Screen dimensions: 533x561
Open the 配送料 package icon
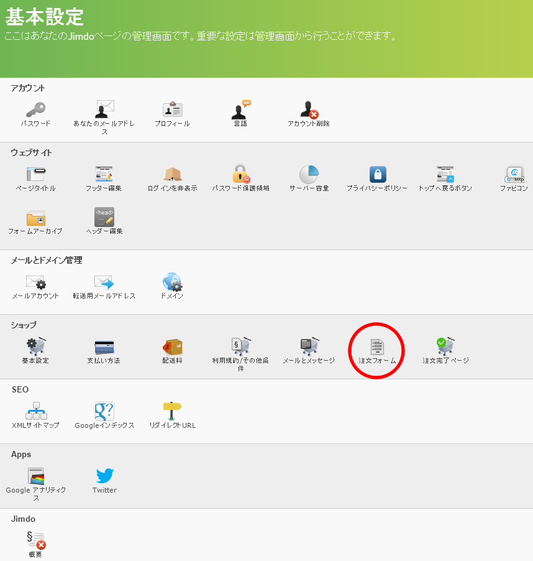pyautogui.click(x=173, y=346)
